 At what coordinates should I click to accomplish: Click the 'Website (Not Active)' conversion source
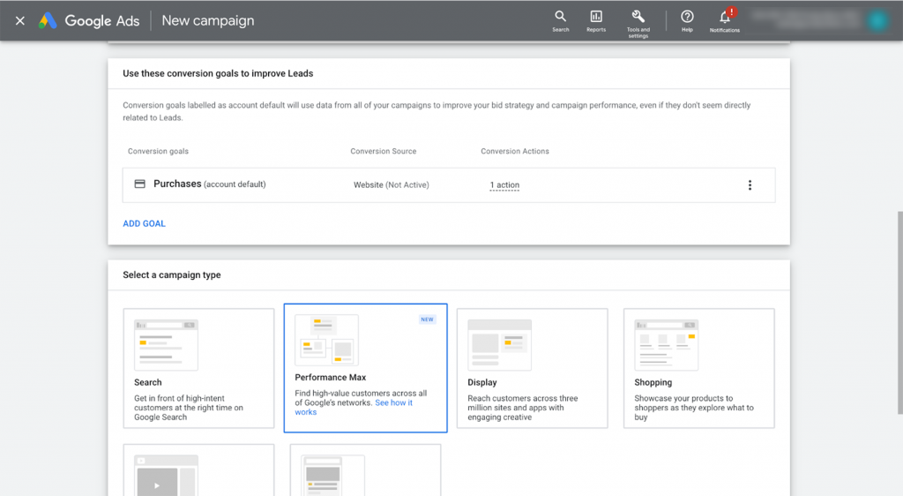pyautogui.click(x=391, y=185)
